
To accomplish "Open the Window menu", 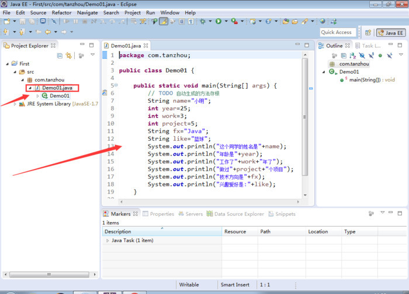I will tap(170, 12).
